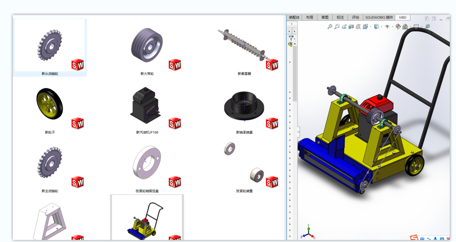456x242 pixels.
Task: Click XYZ coordinate triad in viewport corner
Action: click(308, 232)
